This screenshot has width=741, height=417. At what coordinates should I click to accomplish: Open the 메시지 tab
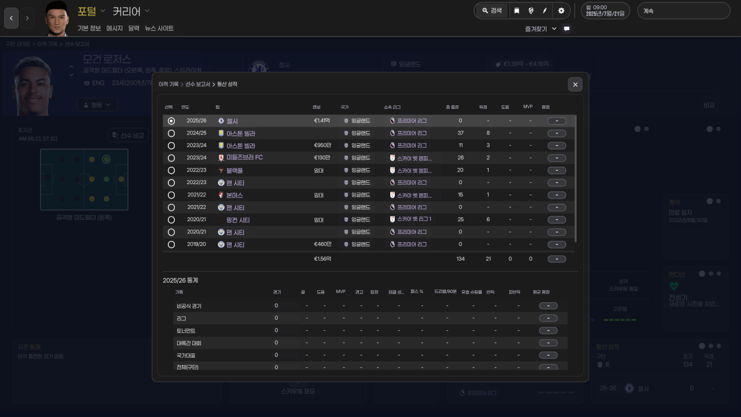[x=115, y=28]
